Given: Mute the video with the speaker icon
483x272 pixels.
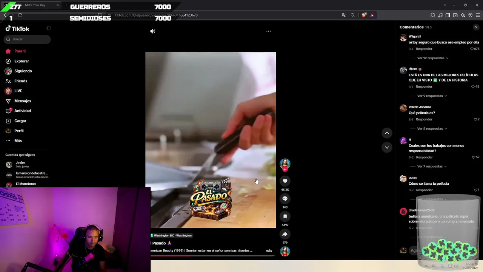Looking at the screenshot, I should [x=152, y=31].
